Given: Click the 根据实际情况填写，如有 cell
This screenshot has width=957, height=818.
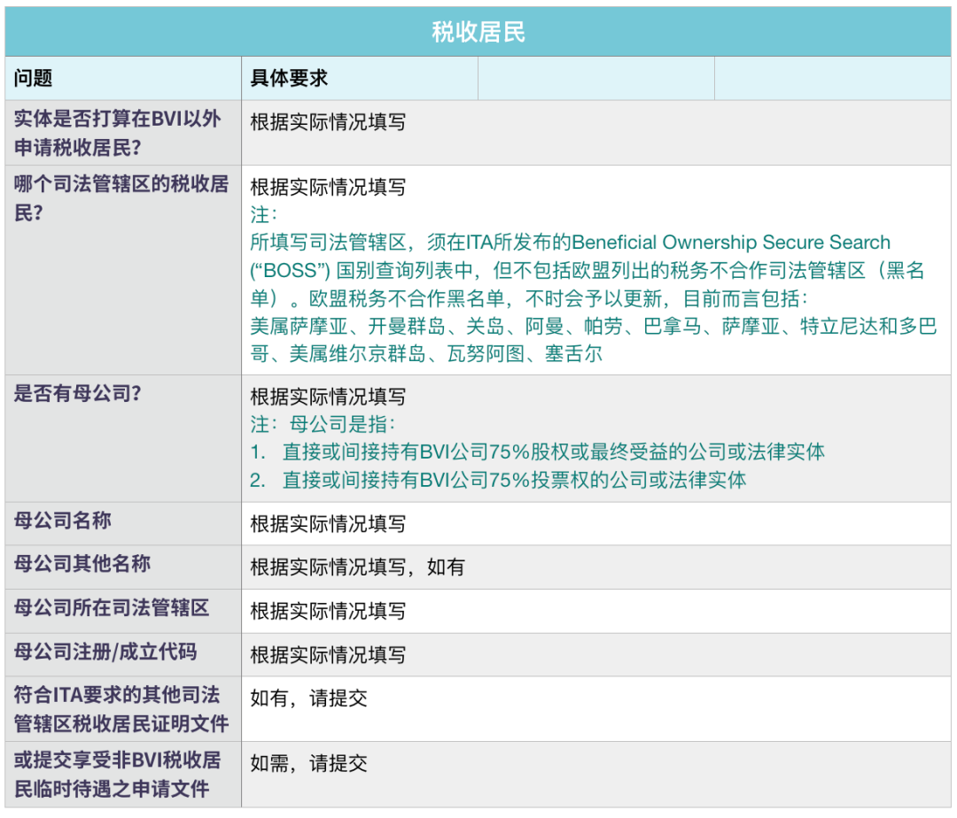Looking at the screenshot, I should (357, 567).
